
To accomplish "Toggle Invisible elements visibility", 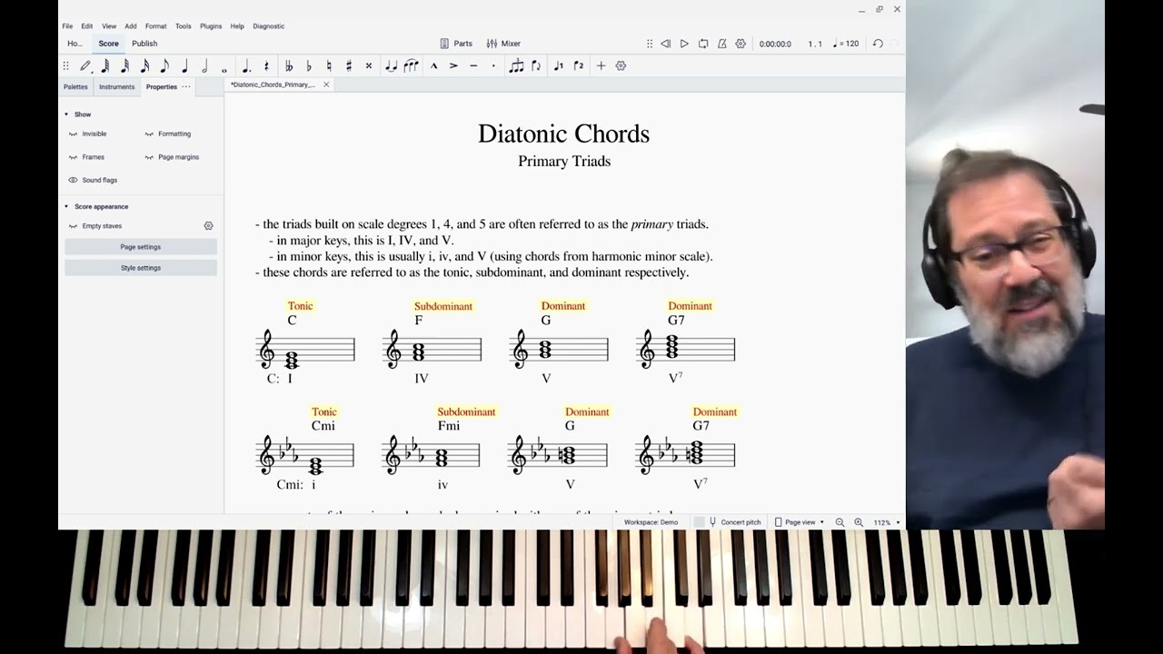I will coord(87,134).
